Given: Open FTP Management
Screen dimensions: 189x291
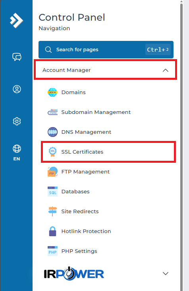Looking at the screenshot, I should point(85,172).
